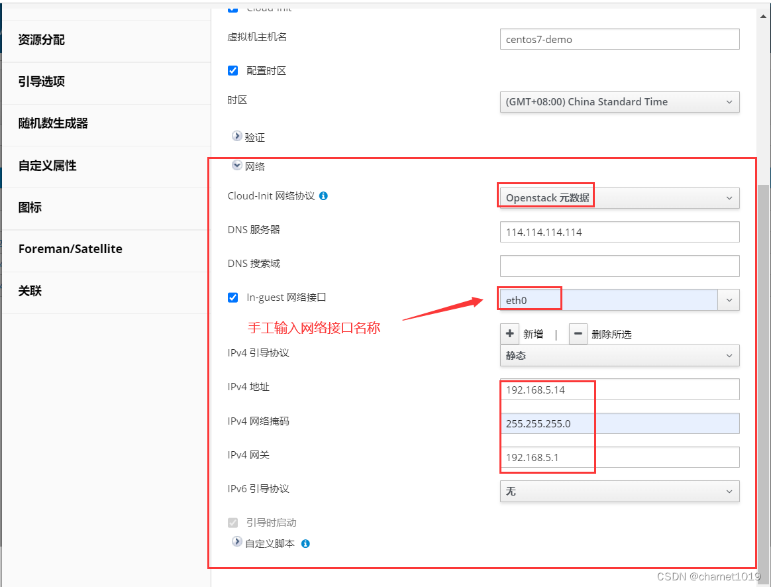The width and height of the screenshot is (771, 587).
Task: Click the IPv4 引导协议 label
Action: coord(258,353)
